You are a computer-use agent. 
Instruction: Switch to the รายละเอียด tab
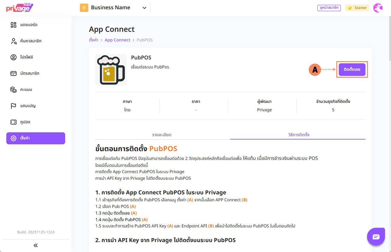coord(162,135)
